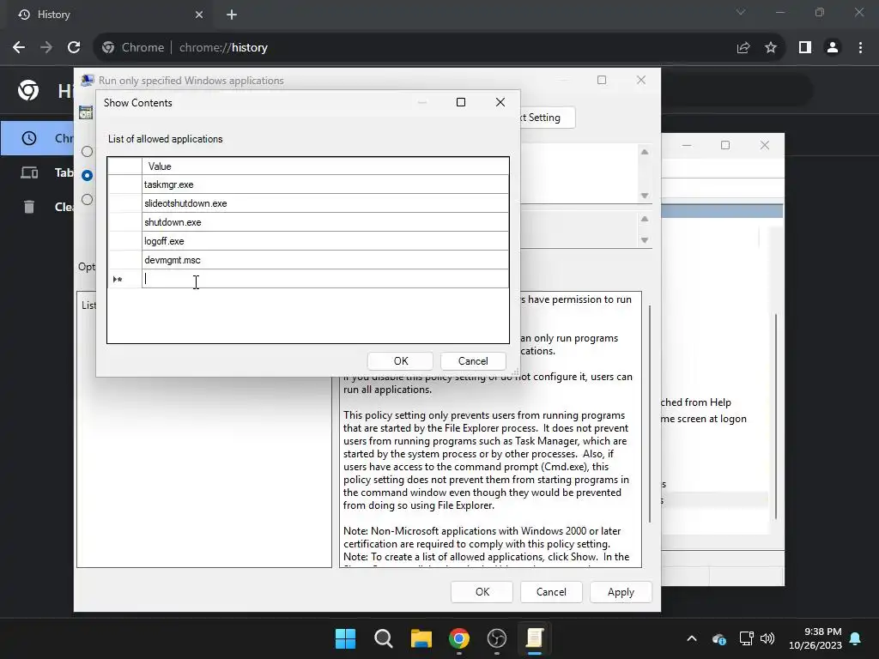
Task: Click the policy window Cancel button
Action: tap(551, 592)
